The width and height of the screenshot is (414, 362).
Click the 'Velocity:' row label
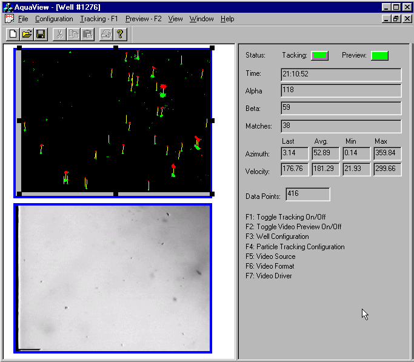coord(258,172)
